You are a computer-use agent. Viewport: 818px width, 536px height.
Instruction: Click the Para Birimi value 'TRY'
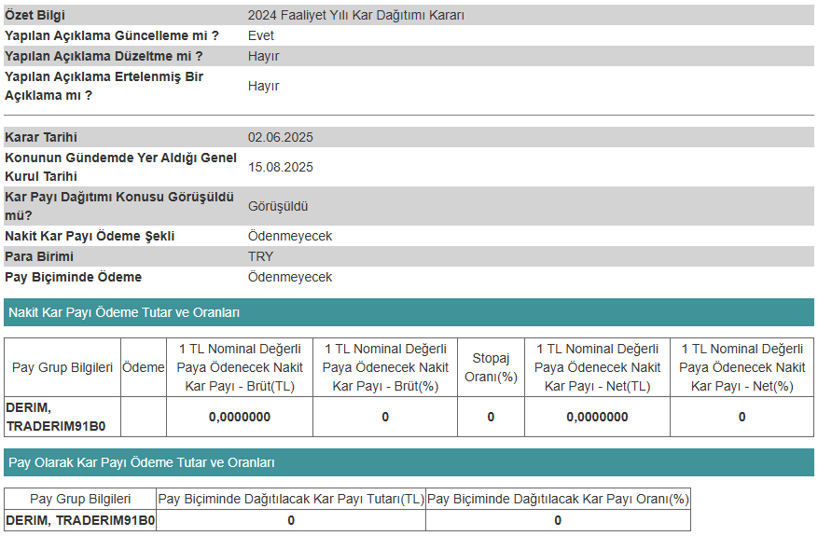(x=260, y=256)
